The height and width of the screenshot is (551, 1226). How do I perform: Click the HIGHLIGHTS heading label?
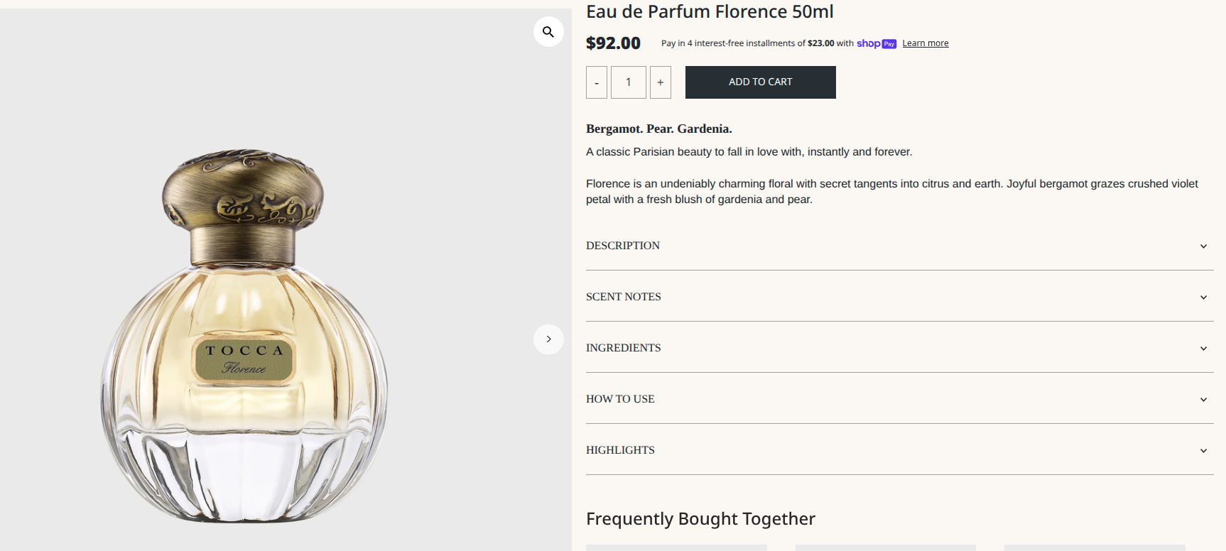[x=620, y=450]
